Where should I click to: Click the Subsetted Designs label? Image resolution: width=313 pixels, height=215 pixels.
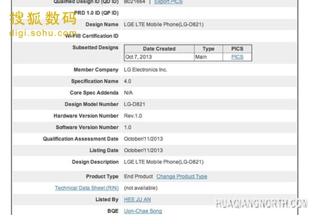pos(96,48)
